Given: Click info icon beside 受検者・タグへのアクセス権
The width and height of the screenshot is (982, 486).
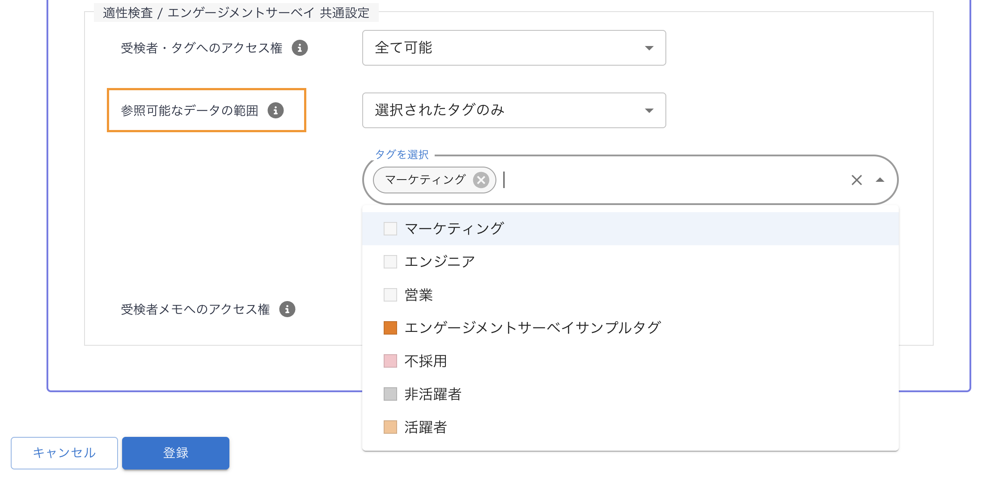Looking at the screenshot, I should 300,48.
